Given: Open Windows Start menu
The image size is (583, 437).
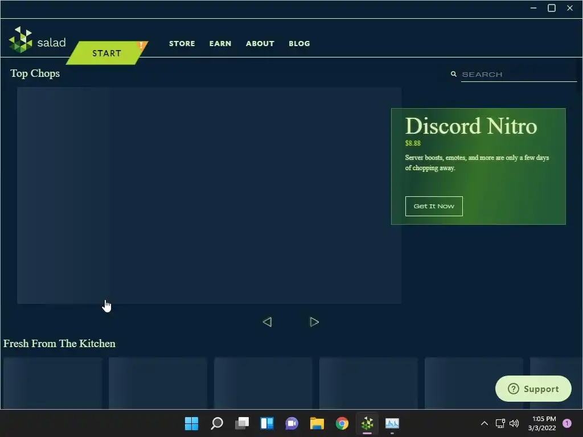Looking at the screenshot, I should 191,423.
